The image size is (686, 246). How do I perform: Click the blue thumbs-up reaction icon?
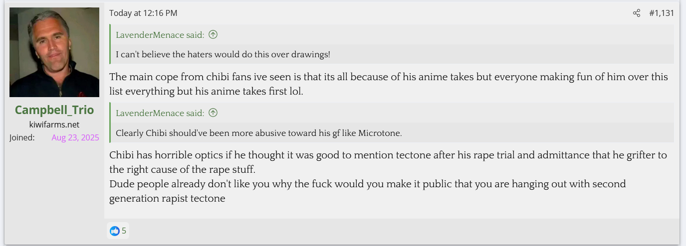coord(115,231)
